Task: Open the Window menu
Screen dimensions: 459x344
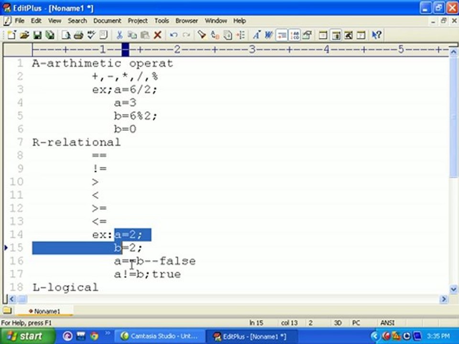Action: click(x=216, y=21)
